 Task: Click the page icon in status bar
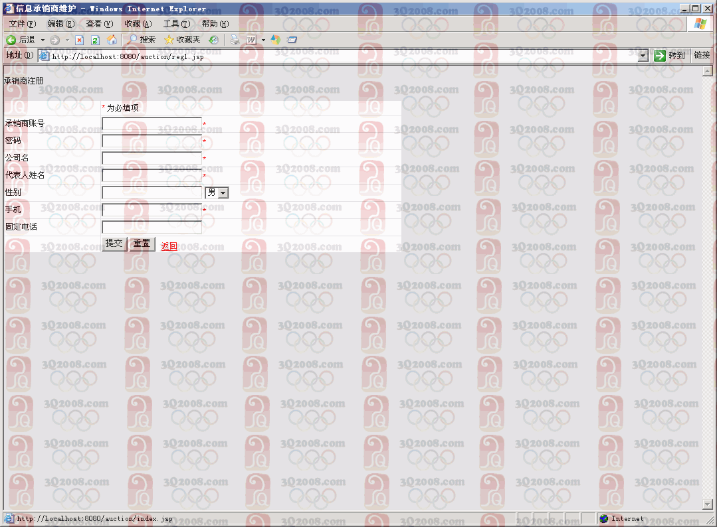coord(9,519)
